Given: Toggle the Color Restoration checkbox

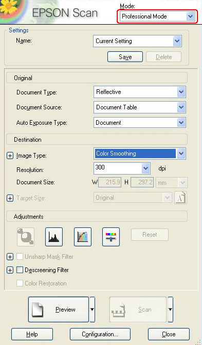Looking at the screenshot, I should click(20, 283).
